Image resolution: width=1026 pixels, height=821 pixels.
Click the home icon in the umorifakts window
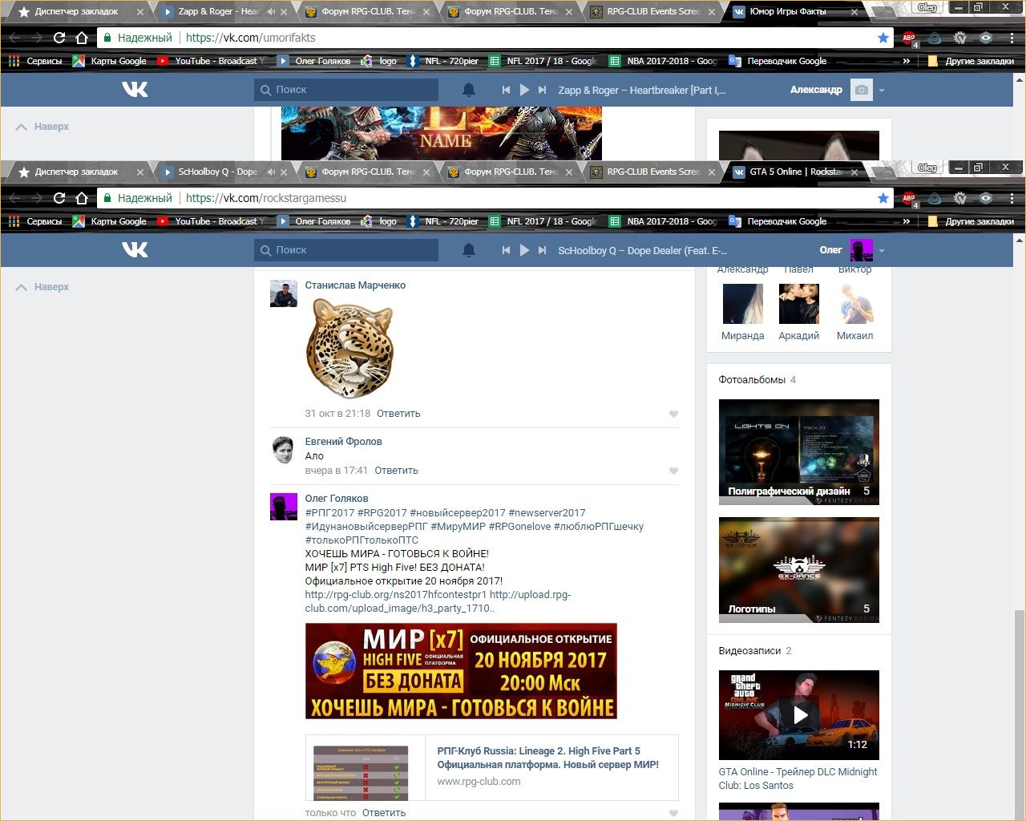82,38
